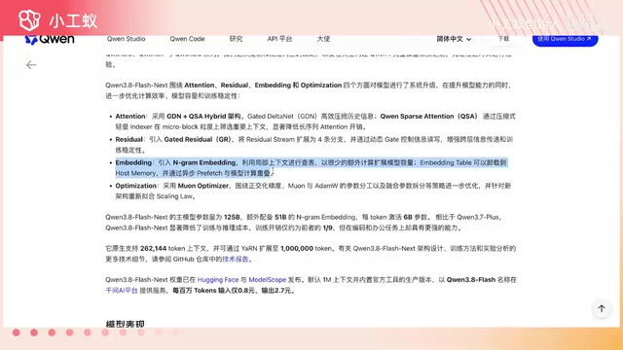The height and width of the screenshot is (350, 623).
Task: Click the 小工蚁 channel logo
Action: tap(58, 20)
